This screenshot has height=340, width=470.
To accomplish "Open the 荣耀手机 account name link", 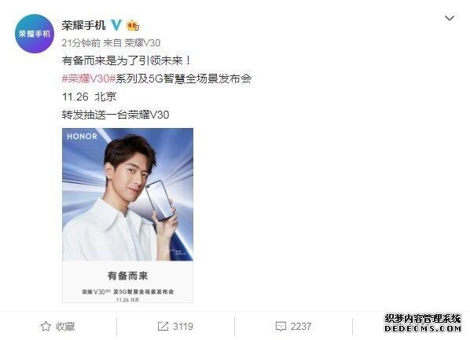I will pyautogui.click(x=83, y=25).
